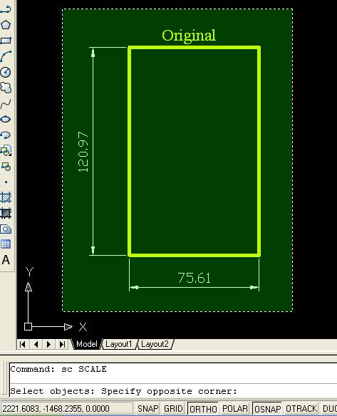
Task: Go to previous layout tab arrow
Action: (36, 344)
